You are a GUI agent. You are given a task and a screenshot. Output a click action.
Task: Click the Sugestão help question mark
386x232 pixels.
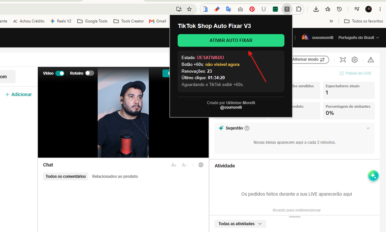(247, 128)
